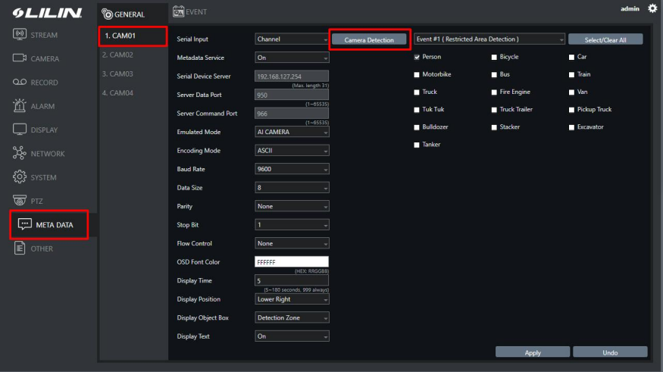Click the OSD Font Color FFFFFF field

point(291,262)
